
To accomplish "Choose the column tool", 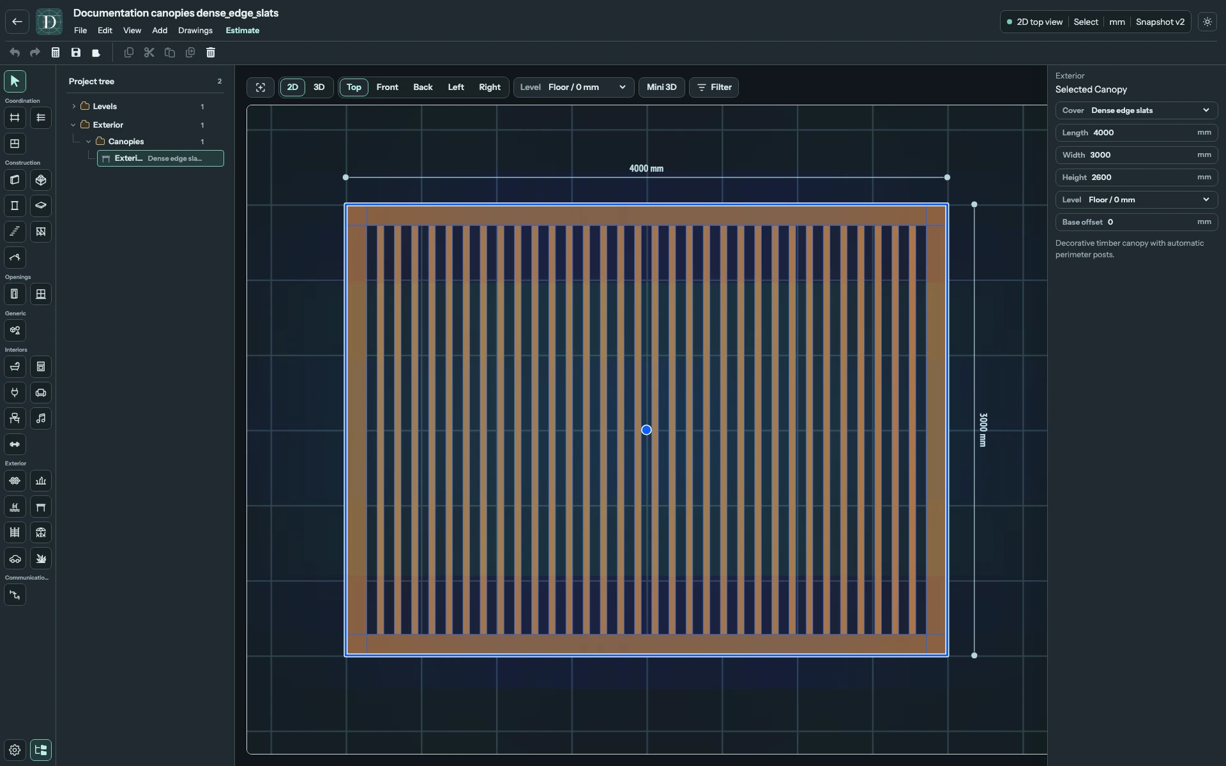I will coord(15,206).
